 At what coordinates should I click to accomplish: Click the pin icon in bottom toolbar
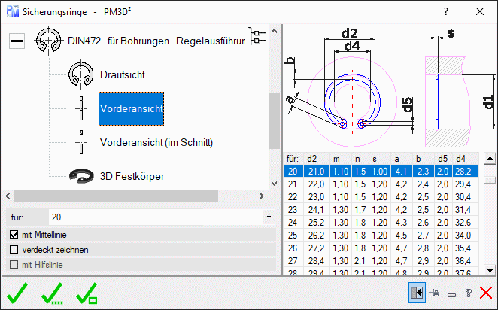[x=433, y=292]
